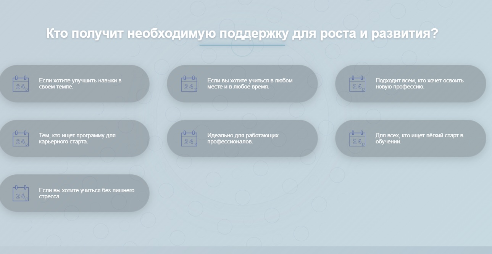The image size is (492, 254).
Task: Select the calendar '24' icon beside 'учиться в любом месте'
Action: coord(189,83)
